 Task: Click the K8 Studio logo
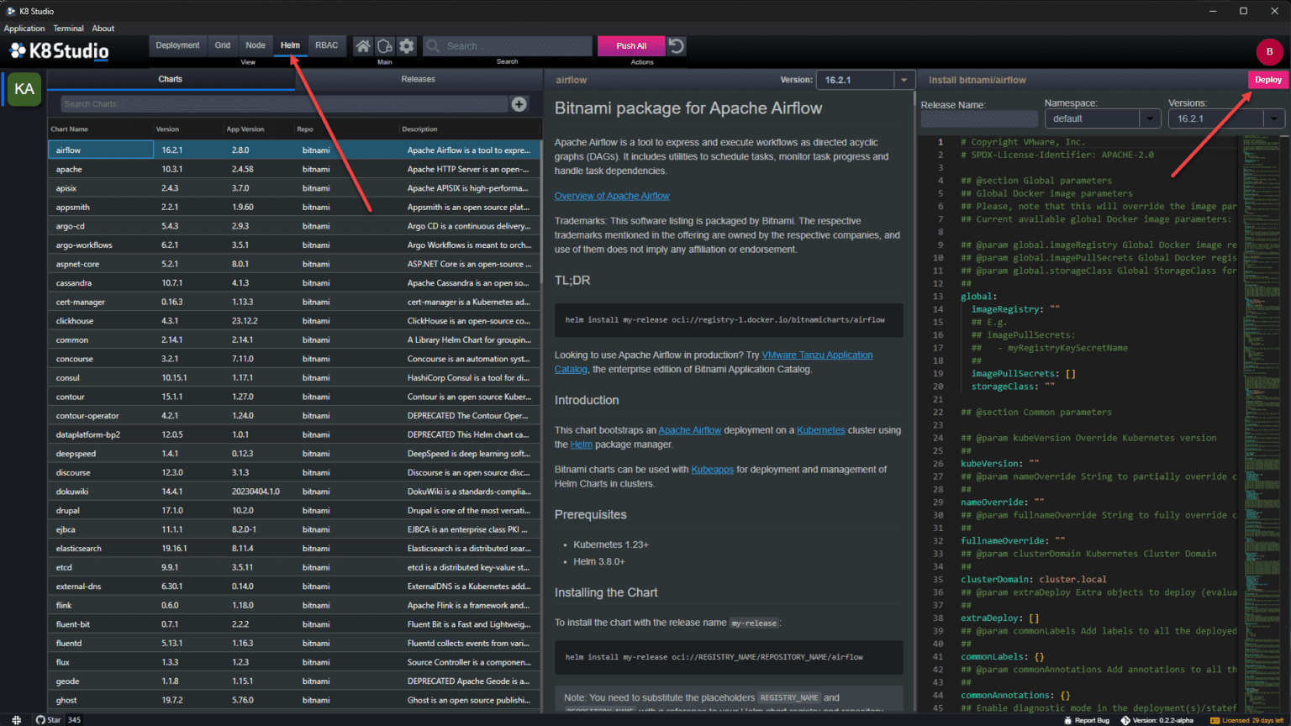tap(57, 50)
